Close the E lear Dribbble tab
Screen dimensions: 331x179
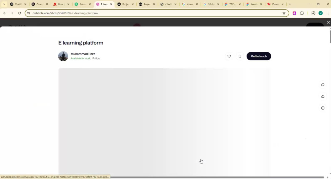click(x=111, y=4)
